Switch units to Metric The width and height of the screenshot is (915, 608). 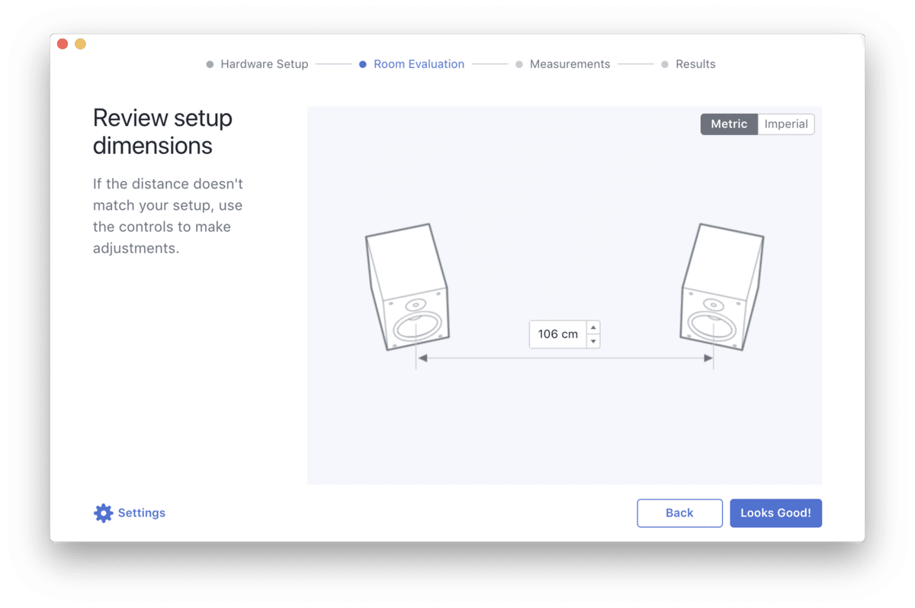[x=729, y=124]
